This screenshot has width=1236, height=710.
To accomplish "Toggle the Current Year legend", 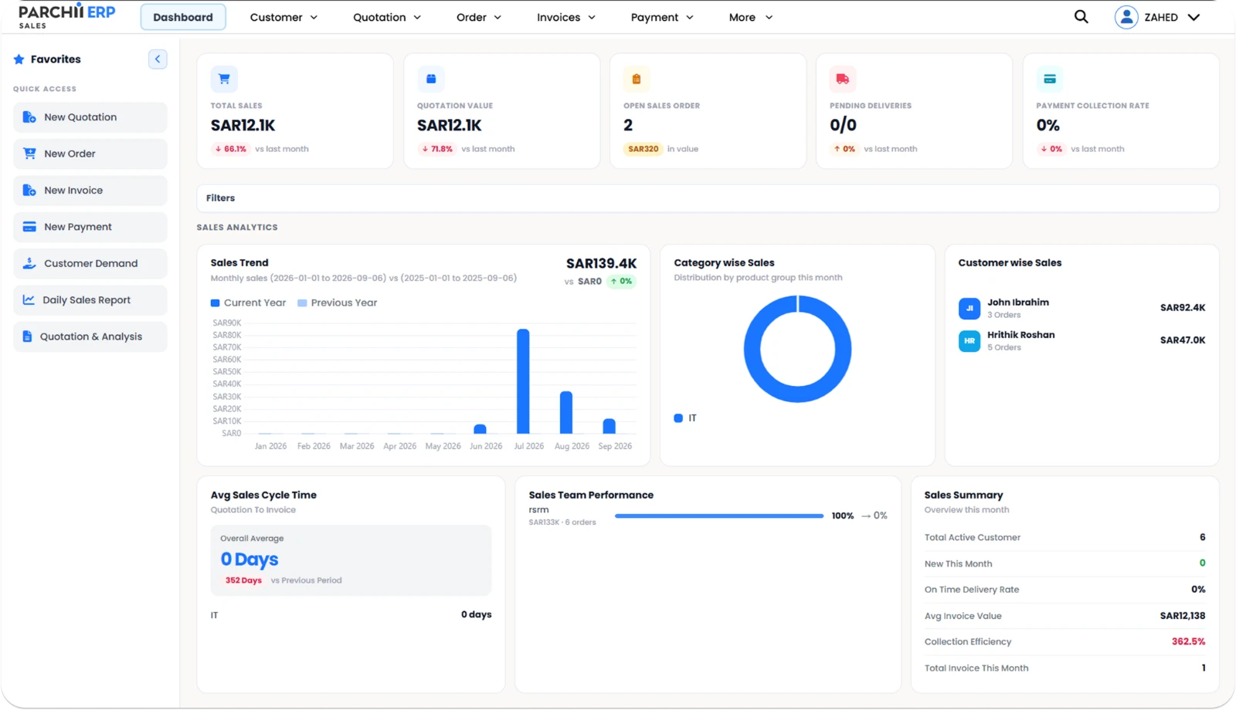I will pos(248,303).
